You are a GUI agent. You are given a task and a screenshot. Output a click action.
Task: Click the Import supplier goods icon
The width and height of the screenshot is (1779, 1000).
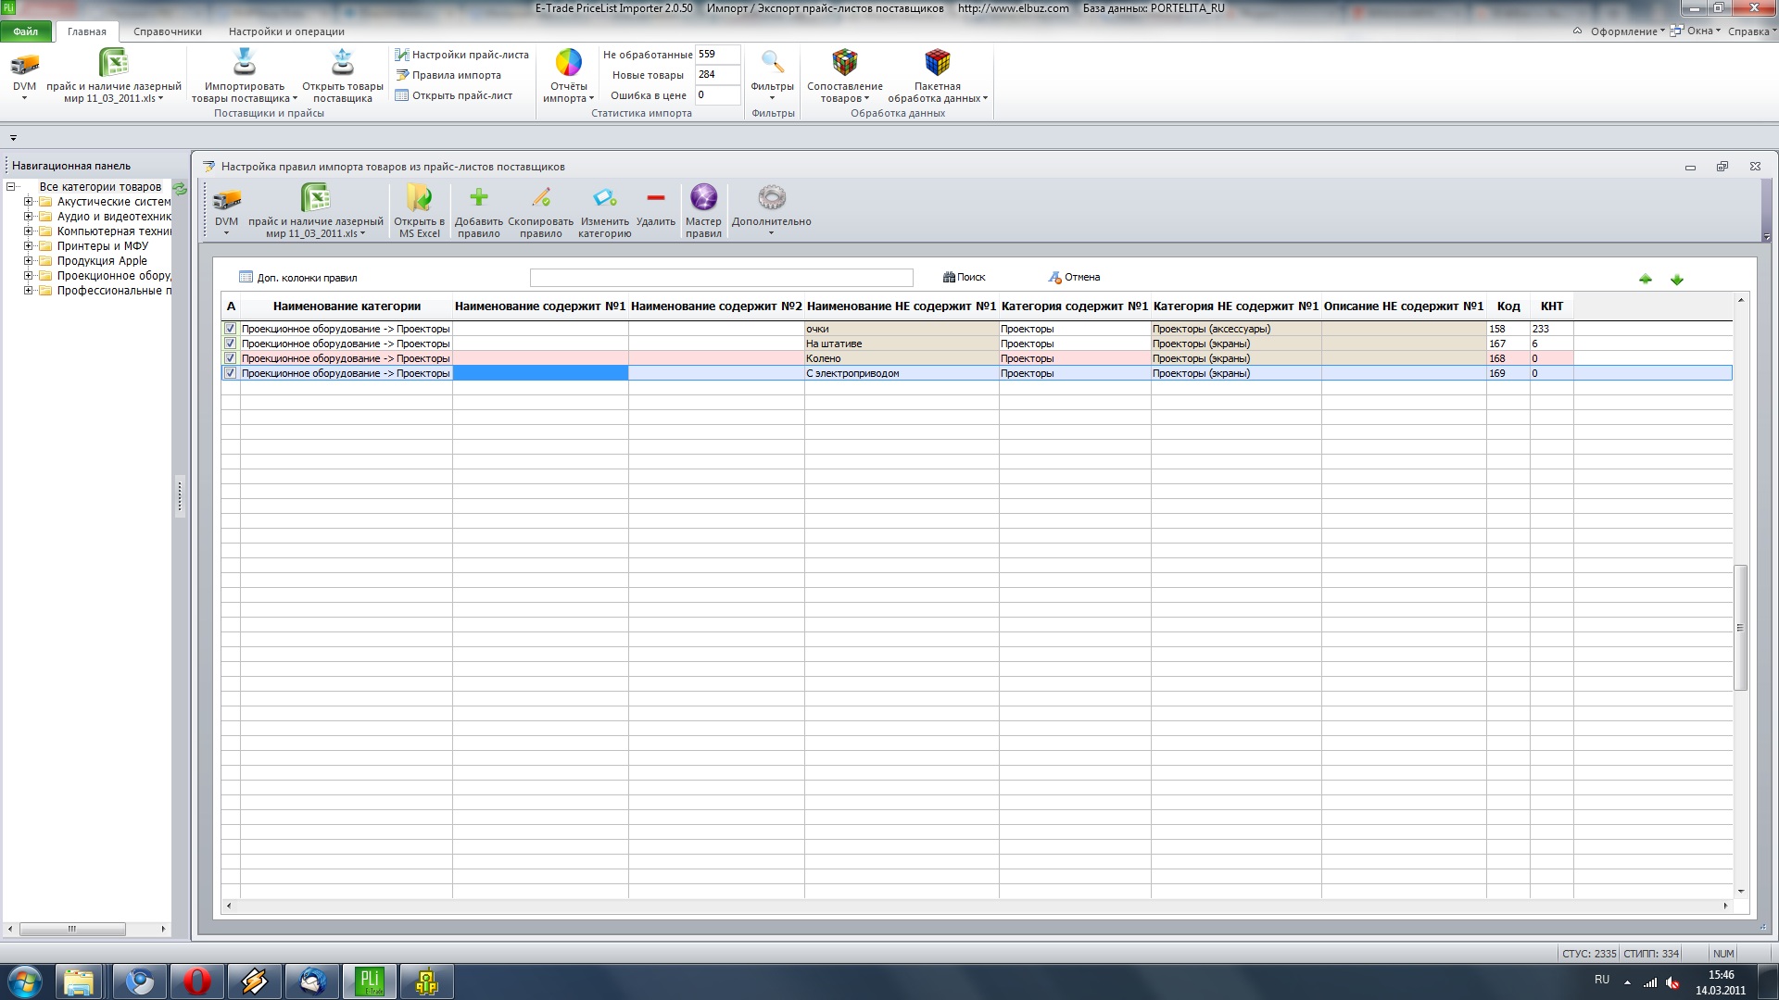245,62
